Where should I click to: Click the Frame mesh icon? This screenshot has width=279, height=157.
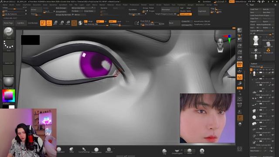(240, 99)
